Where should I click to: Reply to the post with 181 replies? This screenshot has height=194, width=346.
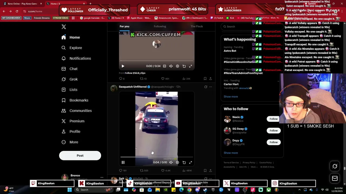tap(123, 171)
